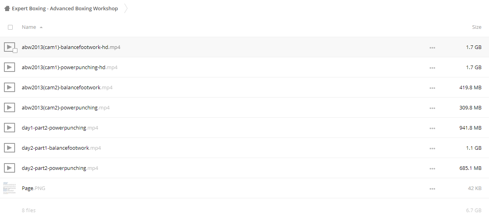Toggle the select-all checkbox in the header
The image size is (489, 224).
coord(10,27)
